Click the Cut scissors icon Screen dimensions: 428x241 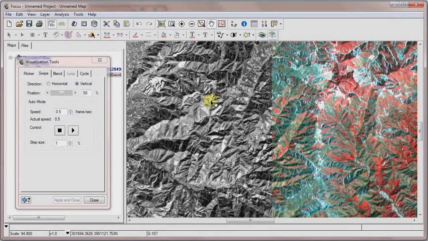coord(106,24)
